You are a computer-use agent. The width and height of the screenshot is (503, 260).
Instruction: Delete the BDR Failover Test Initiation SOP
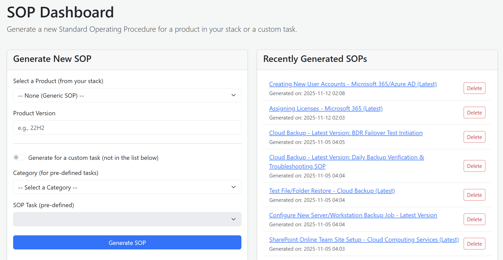[474, 137]
